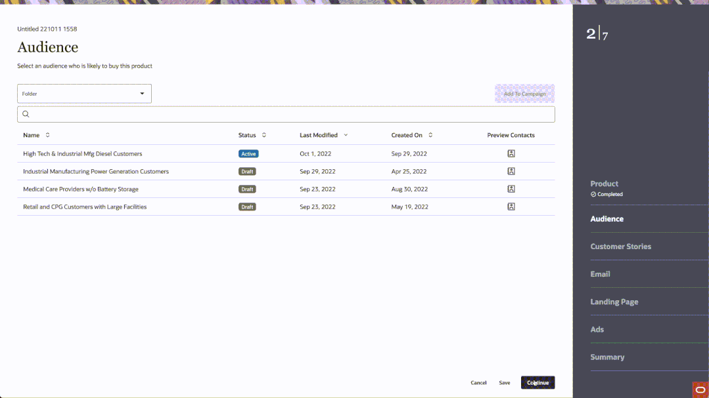
Task: Go to the Product step
Action: click(x=604, y=184)
